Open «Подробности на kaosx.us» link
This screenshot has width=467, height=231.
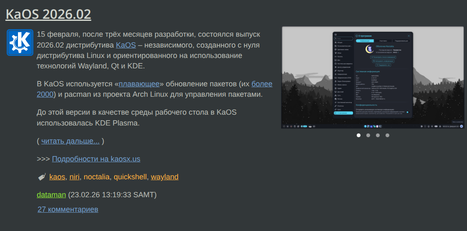pyautogui.click(x=96, y=159)
